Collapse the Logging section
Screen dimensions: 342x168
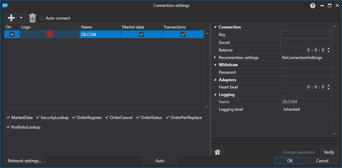tap(215, 95)
